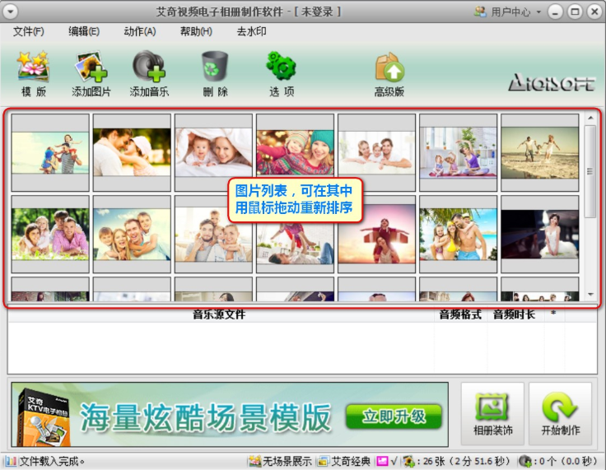This screenshot has height=470, width=606.
Task: Select the family on white sofa thumbnail
Action: (x=377, y=152)
